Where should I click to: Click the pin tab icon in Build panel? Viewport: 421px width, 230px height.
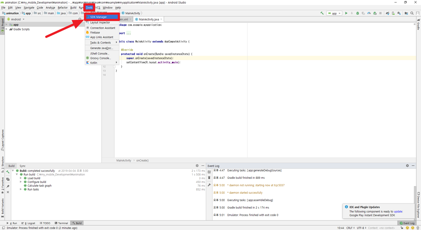tap(8, 186)
